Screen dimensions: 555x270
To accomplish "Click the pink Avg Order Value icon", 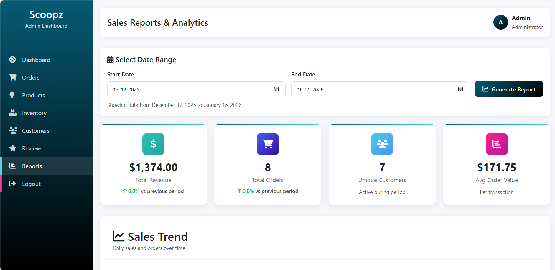I will click(x=496, y=144).
